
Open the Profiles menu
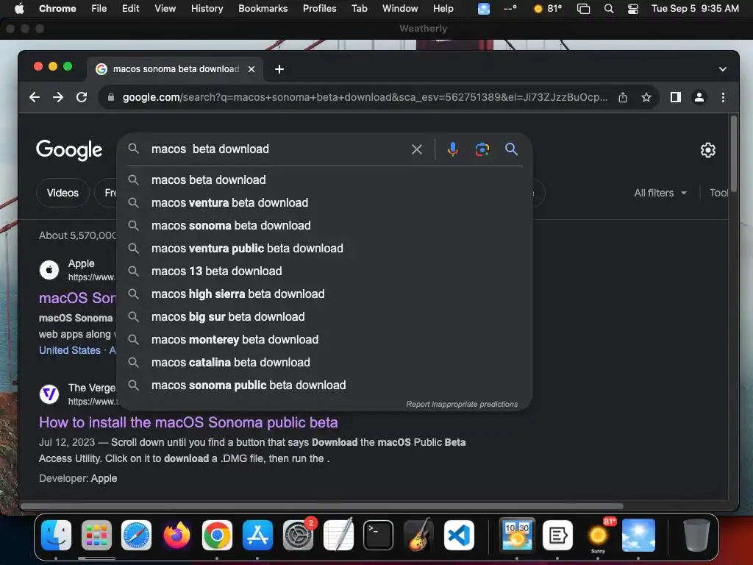tap(319, 9)
